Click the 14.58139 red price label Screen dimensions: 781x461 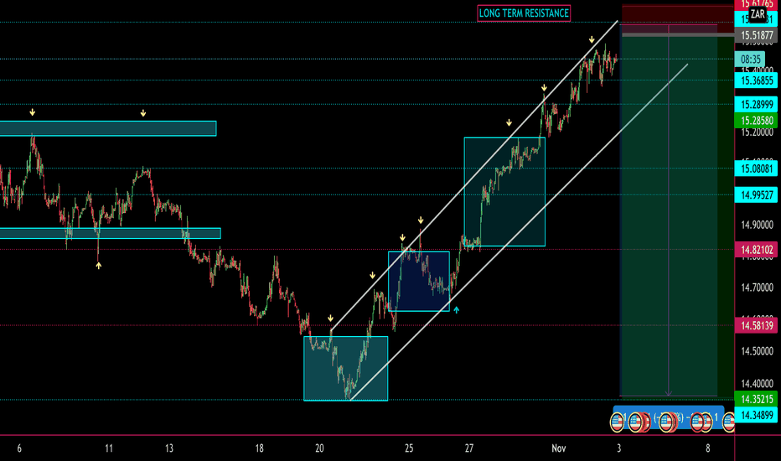pos(756,325)
